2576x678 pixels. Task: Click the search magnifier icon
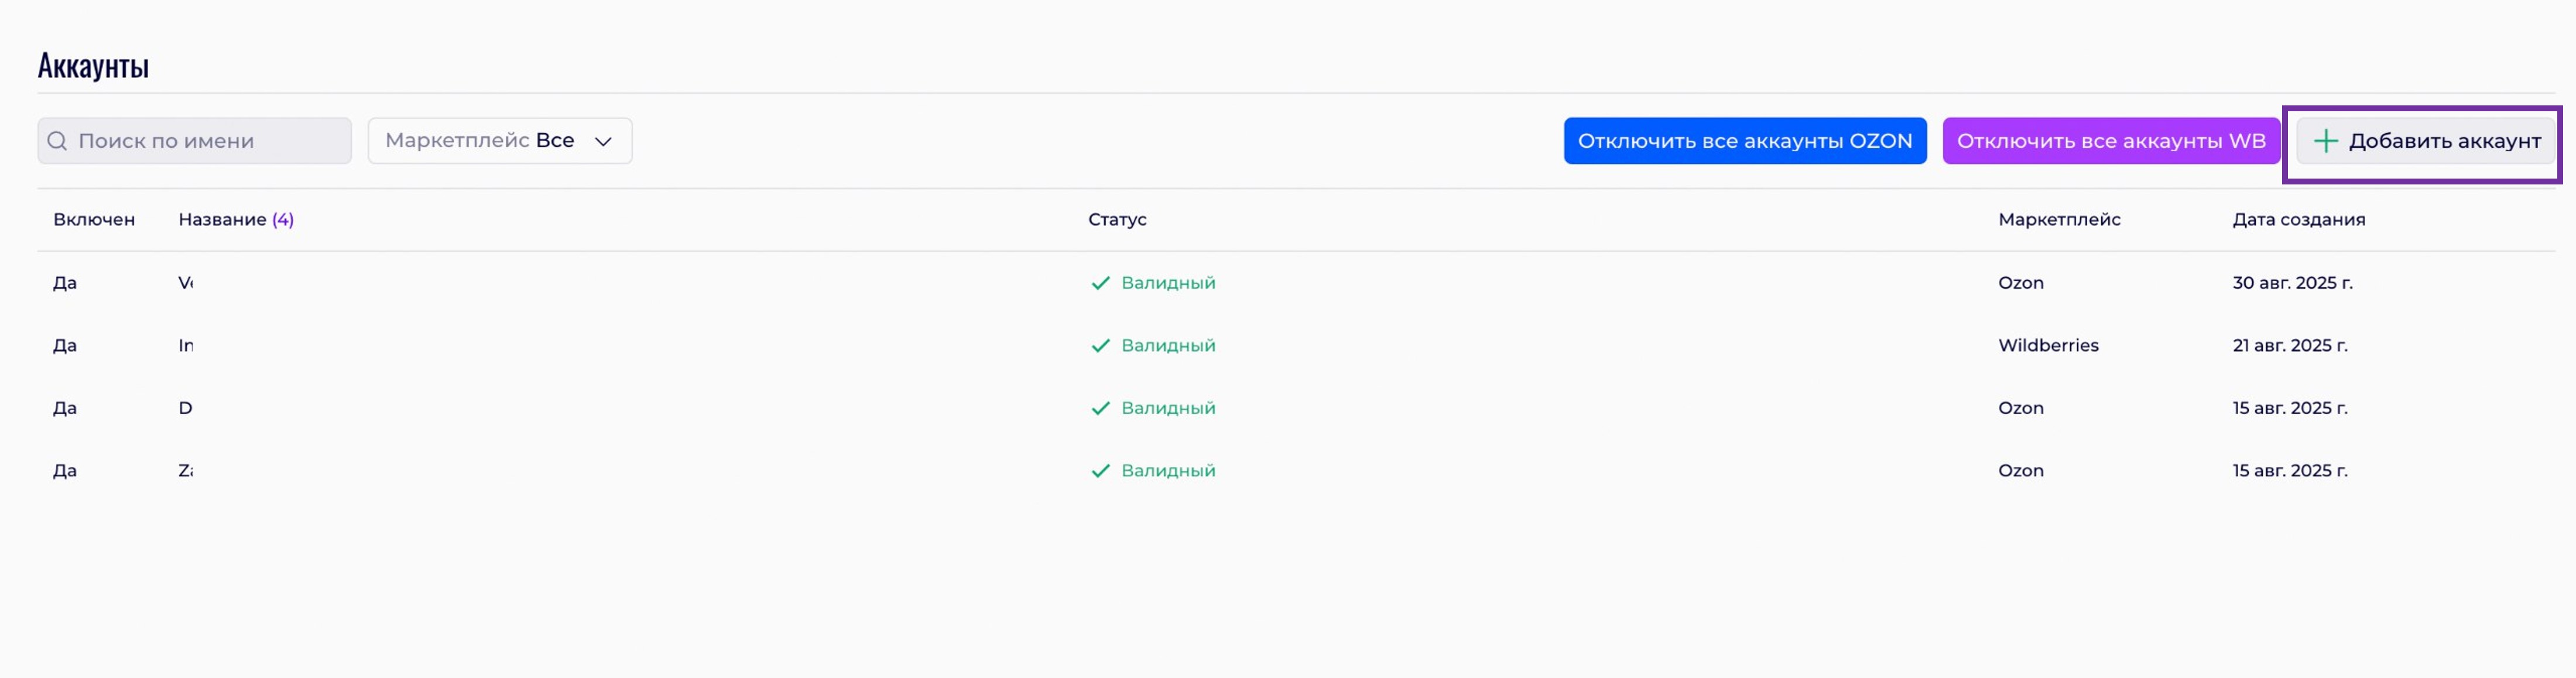(57, 141)
